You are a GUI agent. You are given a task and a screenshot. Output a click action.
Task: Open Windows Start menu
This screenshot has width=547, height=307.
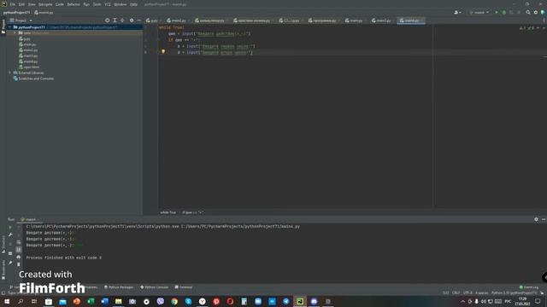pyautogui.click(x=7, y=301)
